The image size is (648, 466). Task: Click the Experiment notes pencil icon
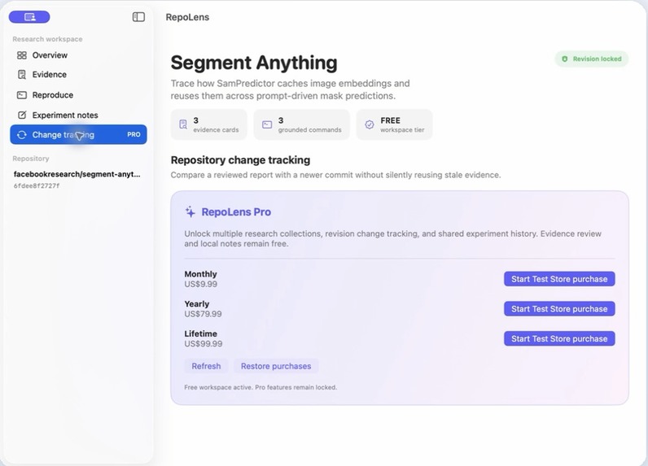(x=22, y=115)
